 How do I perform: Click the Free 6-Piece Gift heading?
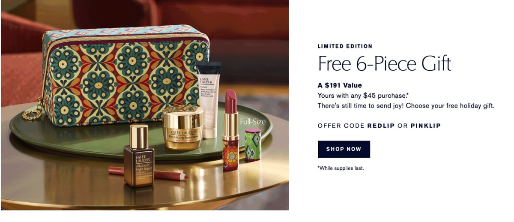coord(384,64)
